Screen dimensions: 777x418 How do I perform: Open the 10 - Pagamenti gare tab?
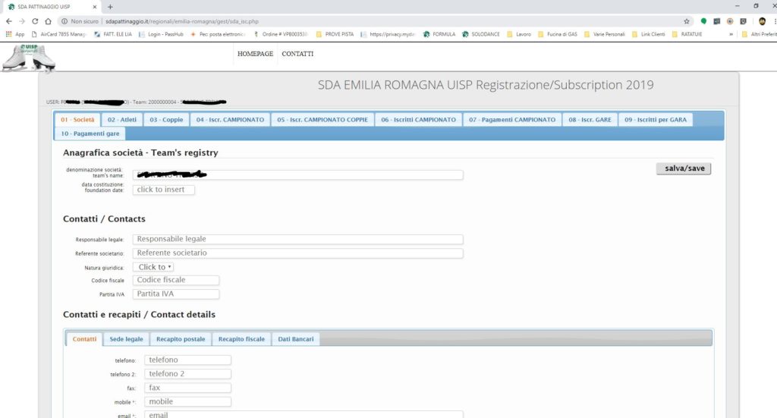point(90,134)
